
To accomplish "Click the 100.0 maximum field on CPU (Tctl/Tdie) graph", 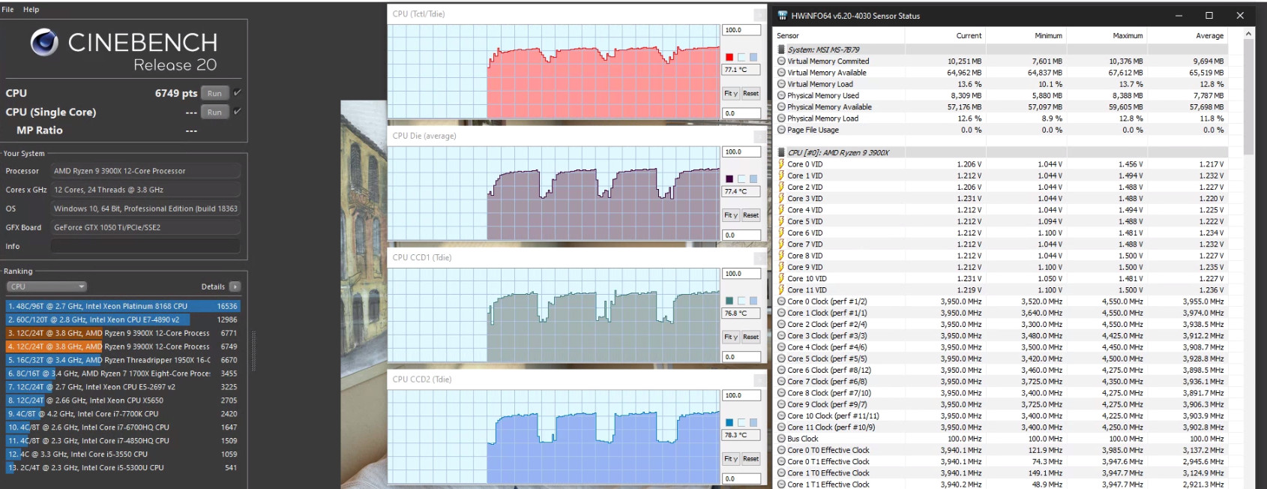I will coord(741,30).
